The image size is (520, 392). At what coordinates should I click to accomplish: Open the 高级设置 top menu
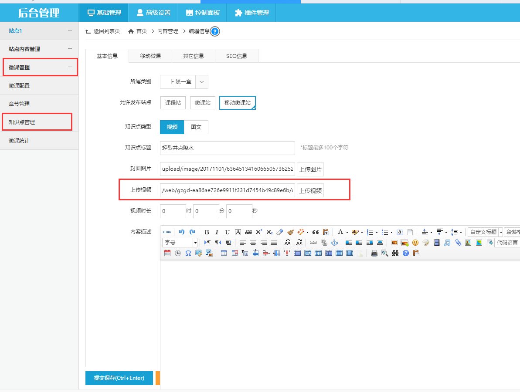(x=153, y=13)
